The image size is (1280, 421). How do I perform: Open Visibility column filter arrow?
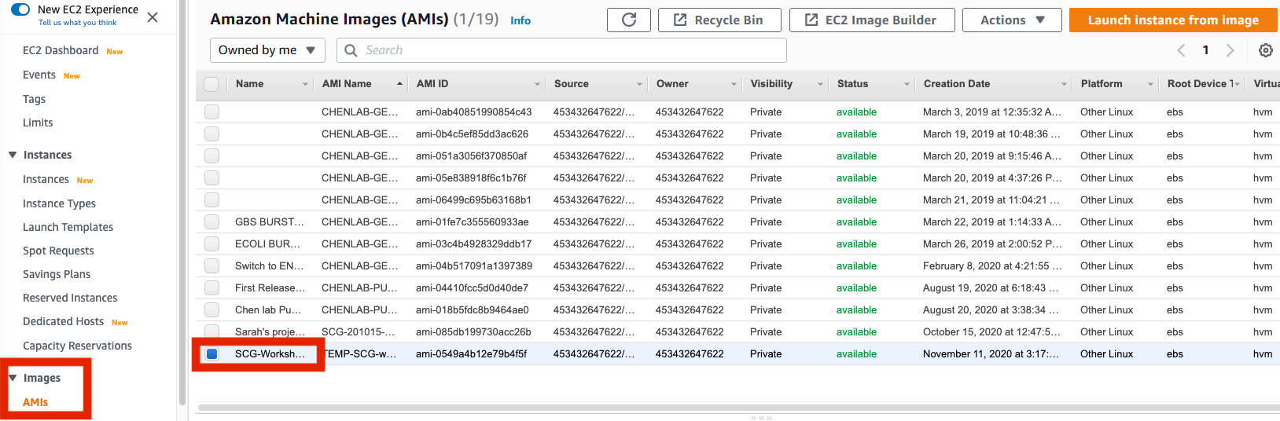click(820, 84)
